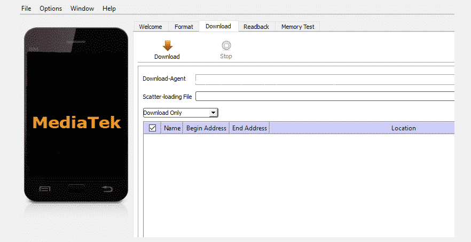Click the Stop icon in toolbar
Viewport: 471px width, 242px height.
point(226,46)
